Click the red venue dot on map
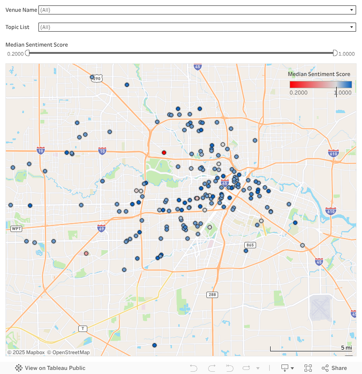Image resolution: width=362 pixels, height=374 pixels. tap(164, 152)
